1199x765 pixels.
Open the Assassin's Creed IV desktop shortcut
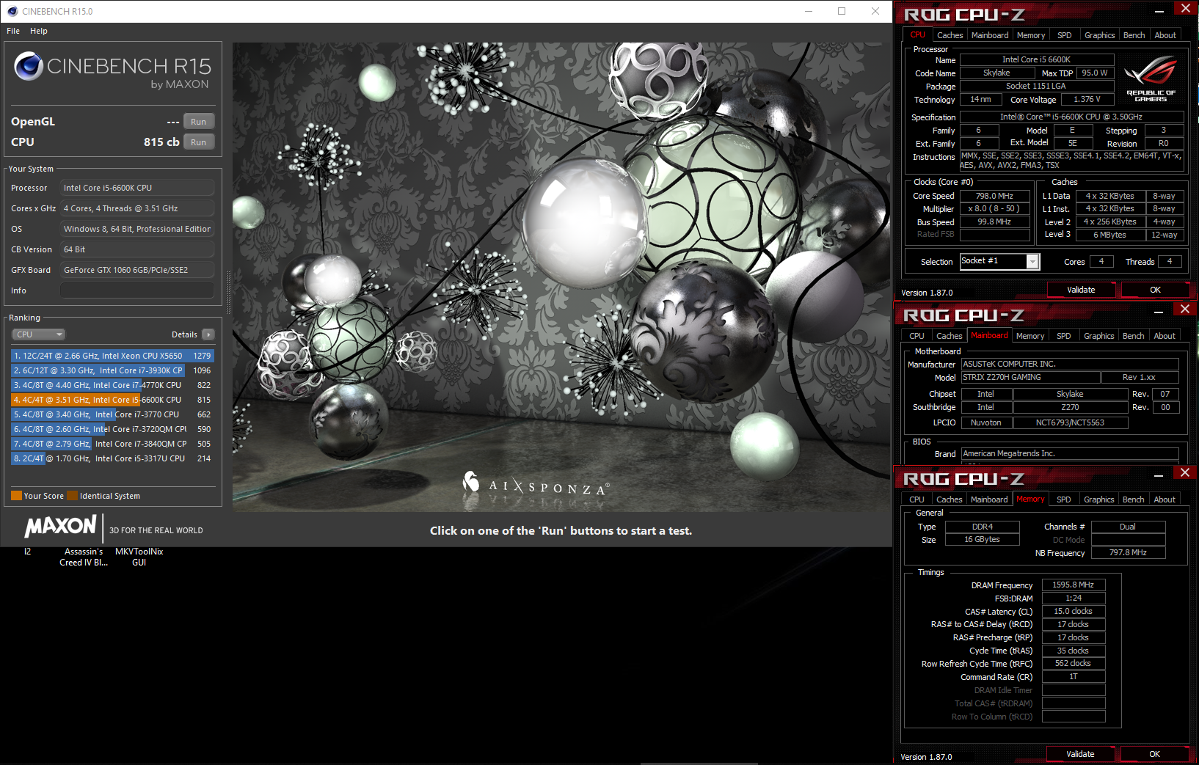(84, 557)
